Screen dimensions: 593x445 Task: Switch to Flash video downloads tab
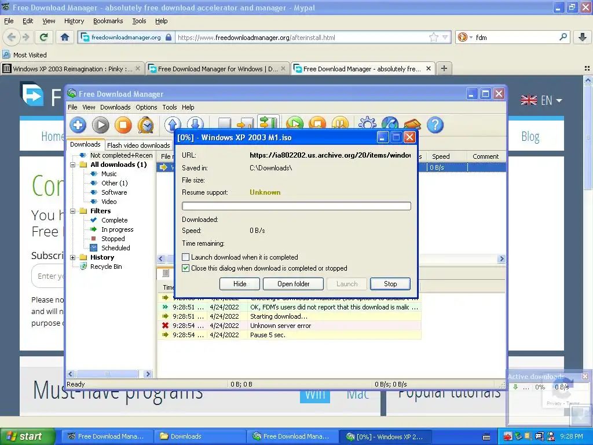138,145
